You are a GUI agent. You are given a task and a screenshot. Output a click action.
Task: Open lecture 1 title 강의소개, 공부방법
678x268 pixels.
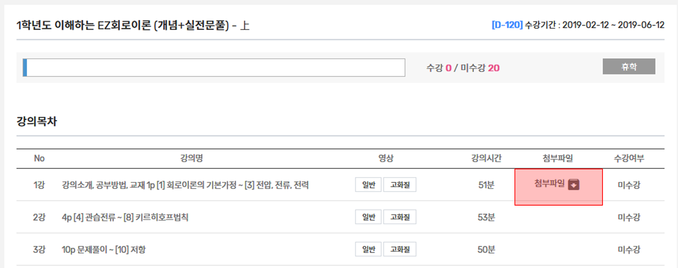click(x=185, y=185)
